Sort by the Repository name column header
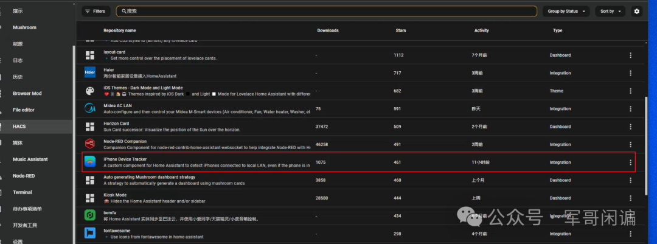The height and width of the screenshot is (244, 657). 120,30
